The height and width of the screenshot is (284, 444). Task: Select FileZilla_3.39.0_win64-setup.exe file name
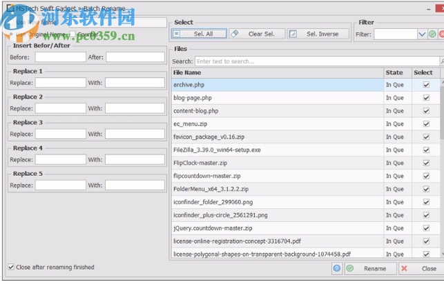217,150
